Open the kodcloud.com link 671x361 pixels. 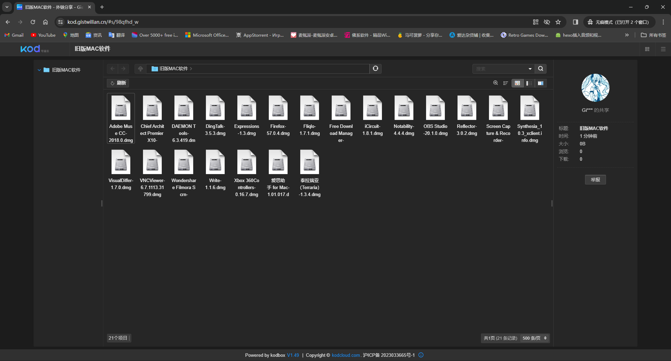click(346, 355)
